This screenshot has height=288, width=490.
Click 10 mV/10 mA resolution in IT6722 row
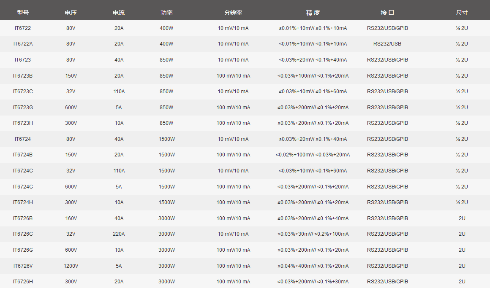pyautogui.click(x=233, y=28)
